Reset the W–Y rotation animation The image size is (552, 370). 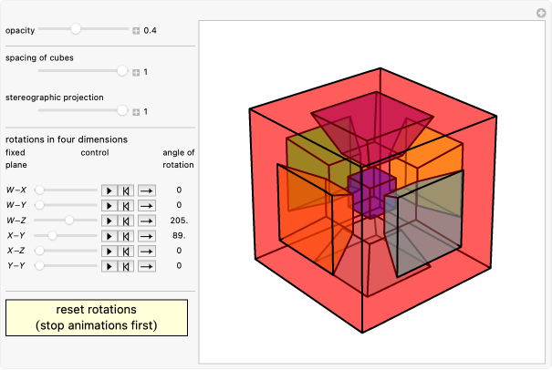coord(126,205)
